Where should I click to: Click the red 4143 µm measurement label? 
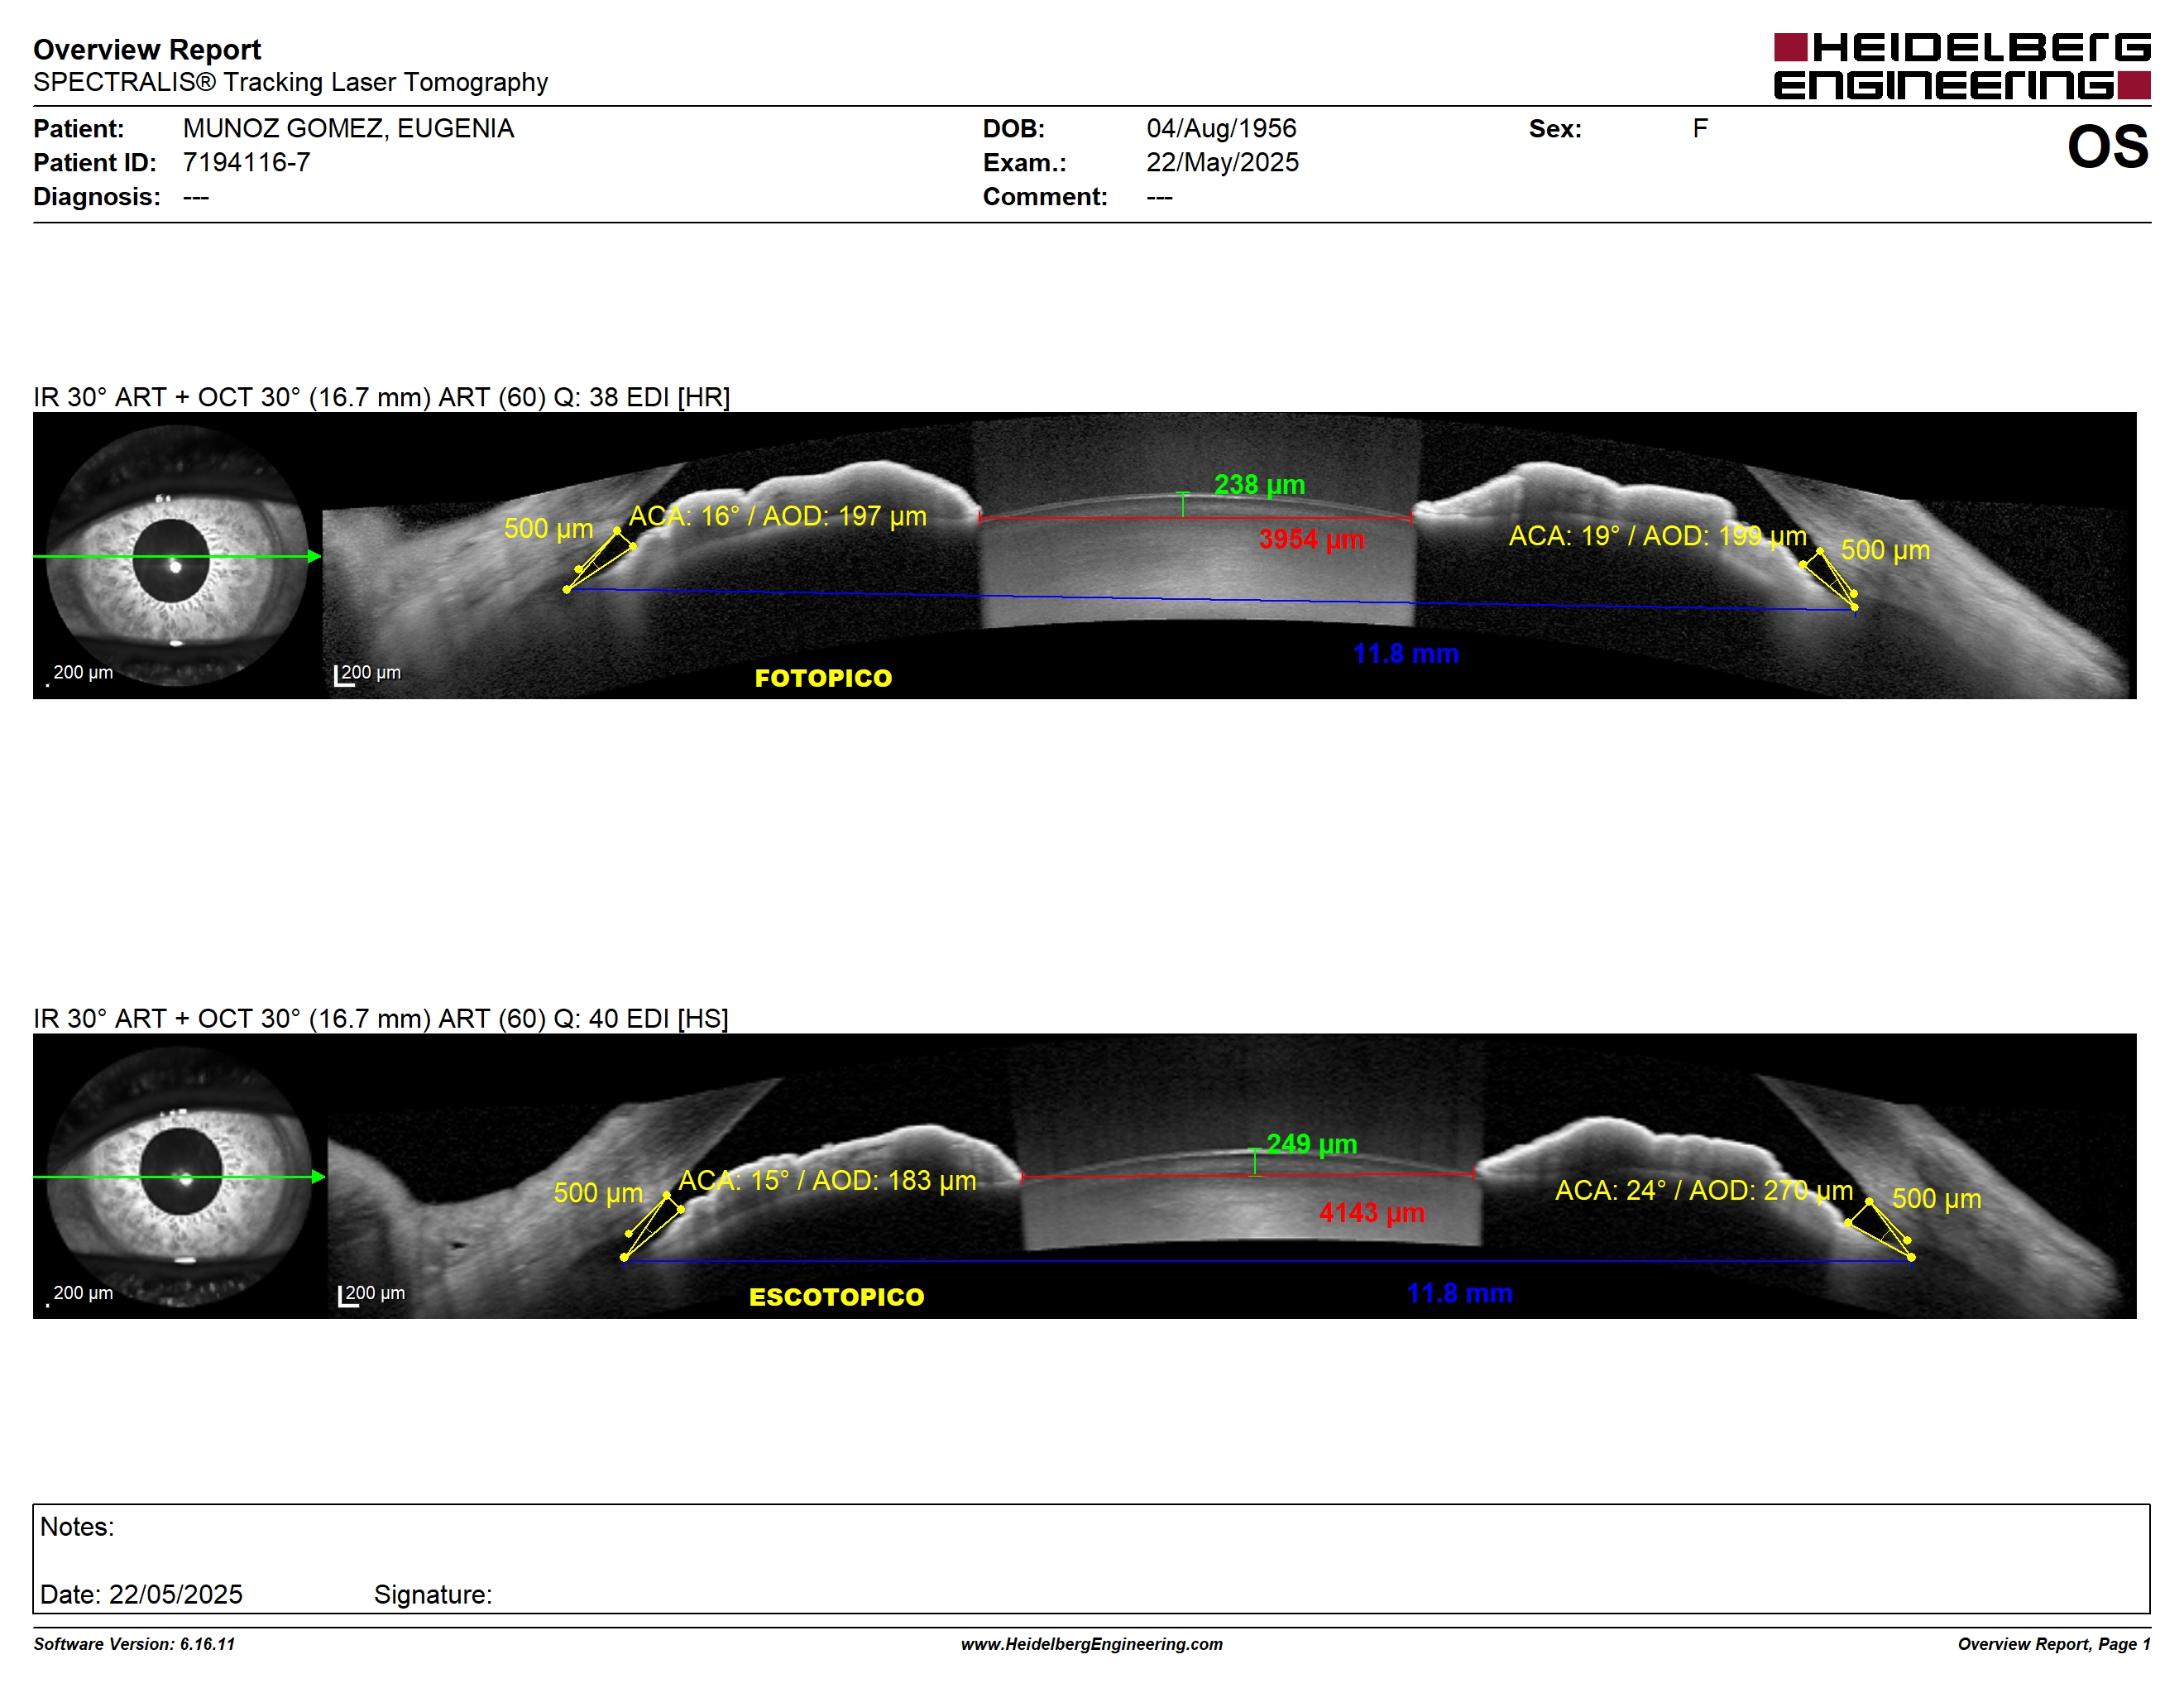tap(1371, 1213)
